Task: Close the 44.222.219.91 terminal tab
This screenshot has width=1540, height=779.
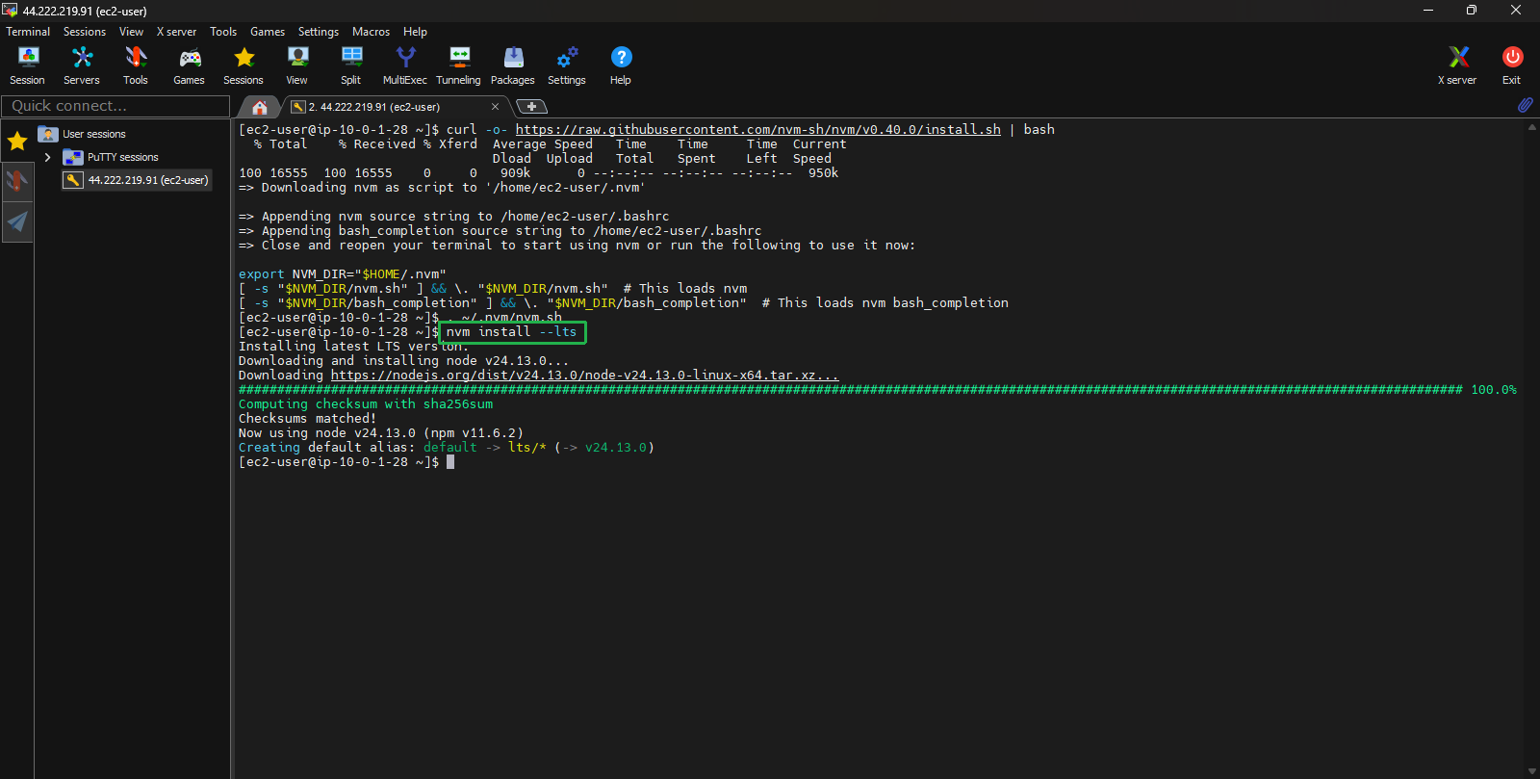Action: click(x=495, y=107)
